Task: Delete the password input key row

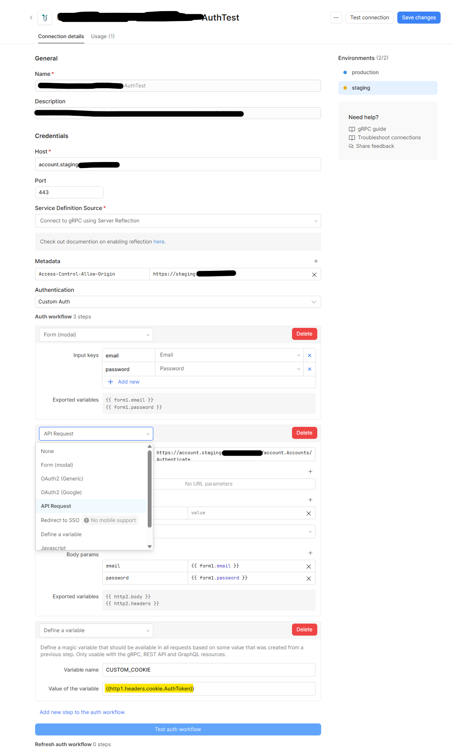Action: (309, 369)
